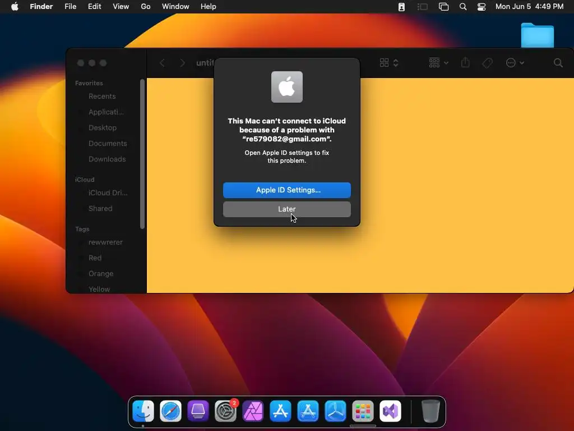Open the Go menu

pyautogui.click(x=146, y=7)
